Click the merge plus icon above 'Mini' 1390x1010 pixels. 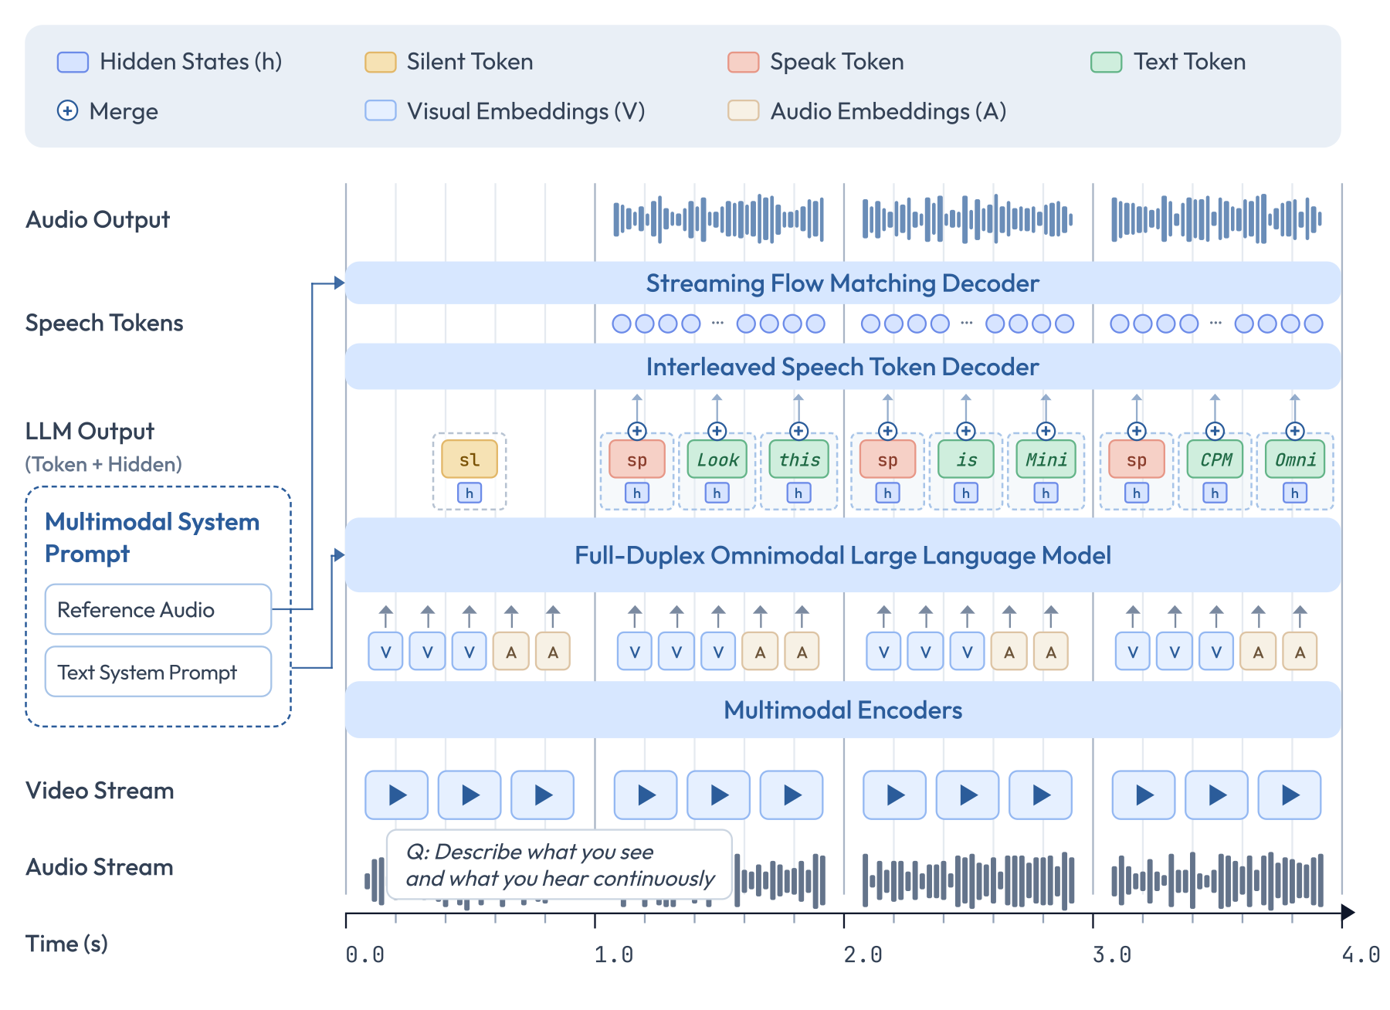tap(1046, 431)
